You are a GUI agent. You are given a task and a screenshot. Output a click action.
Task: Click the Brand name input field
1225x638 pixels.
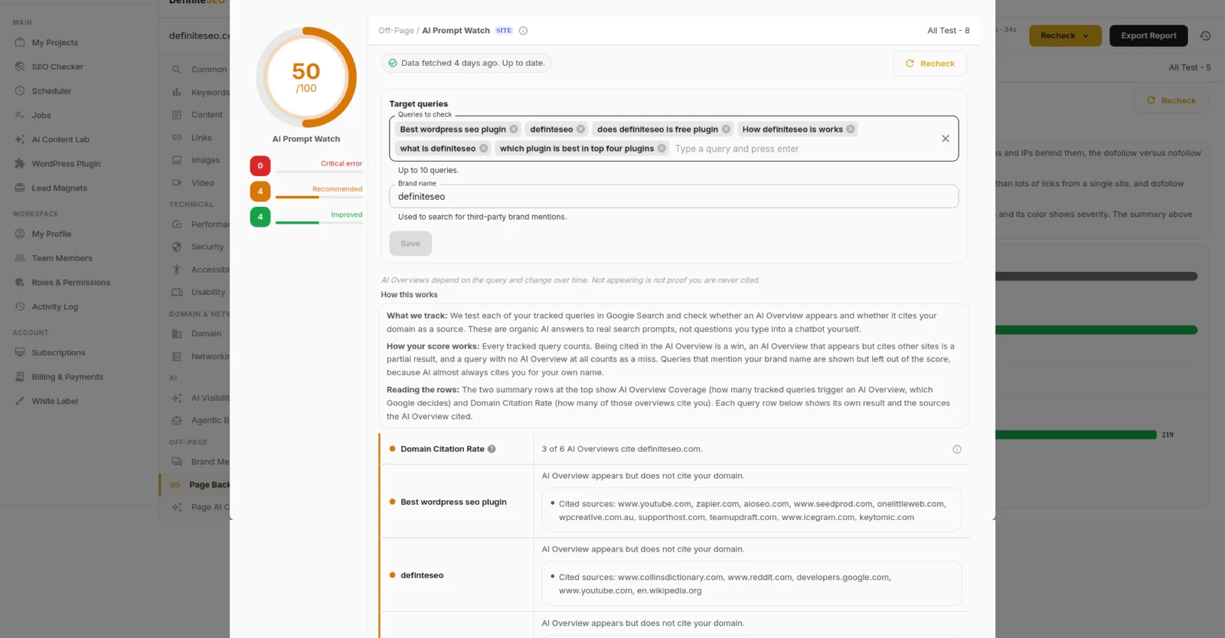tap(674, 196)
